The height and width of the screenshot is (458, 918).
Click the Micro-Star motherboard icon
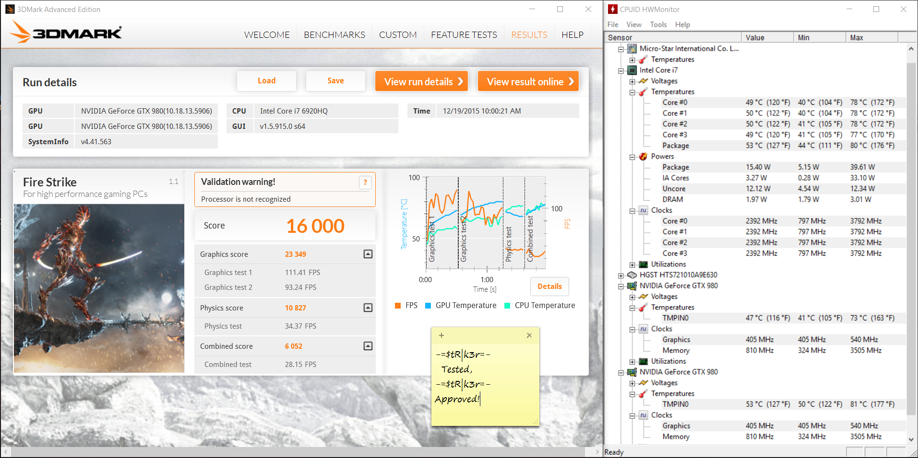(632, 48)
